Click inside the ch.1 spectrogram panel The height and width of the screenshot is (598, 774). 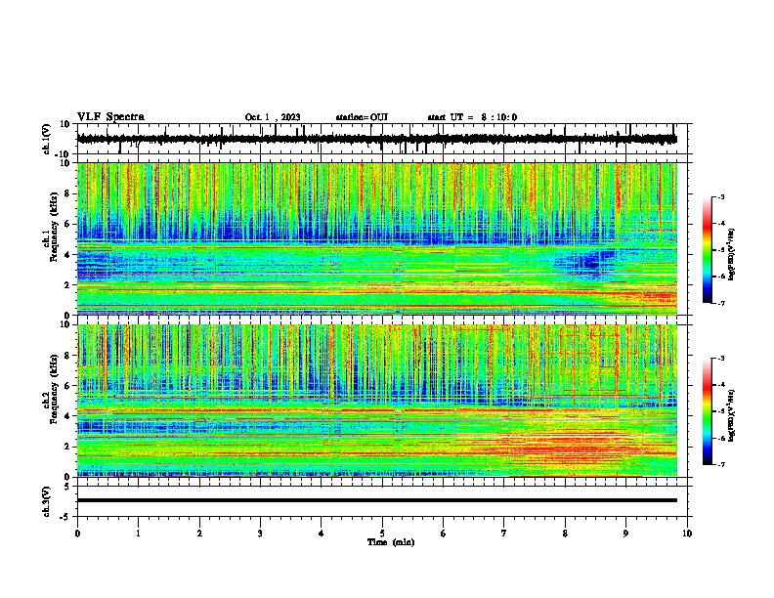[x=376, y=238]
